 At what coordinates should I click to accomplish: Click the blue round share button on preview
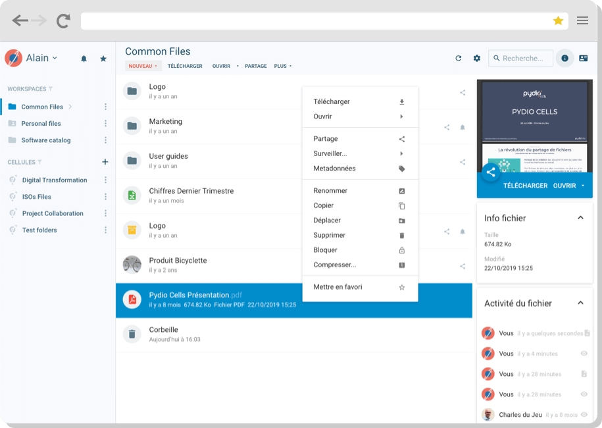point(491,172)
